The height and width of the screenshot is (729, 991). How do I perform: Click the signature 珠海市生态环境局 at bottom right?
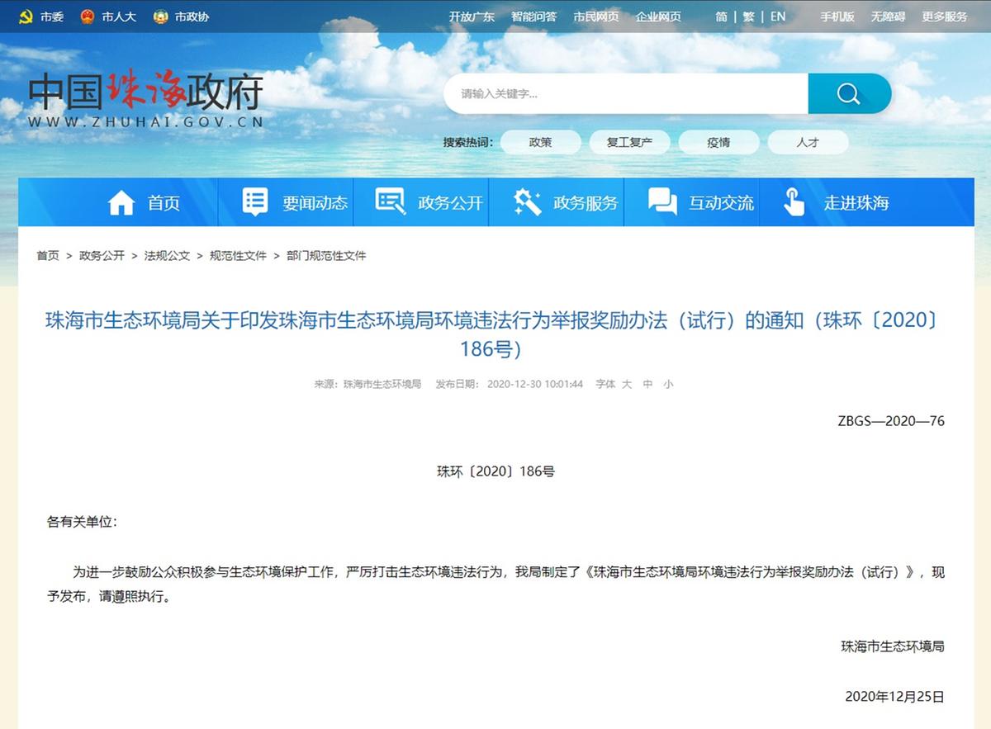tap(893, 646)
